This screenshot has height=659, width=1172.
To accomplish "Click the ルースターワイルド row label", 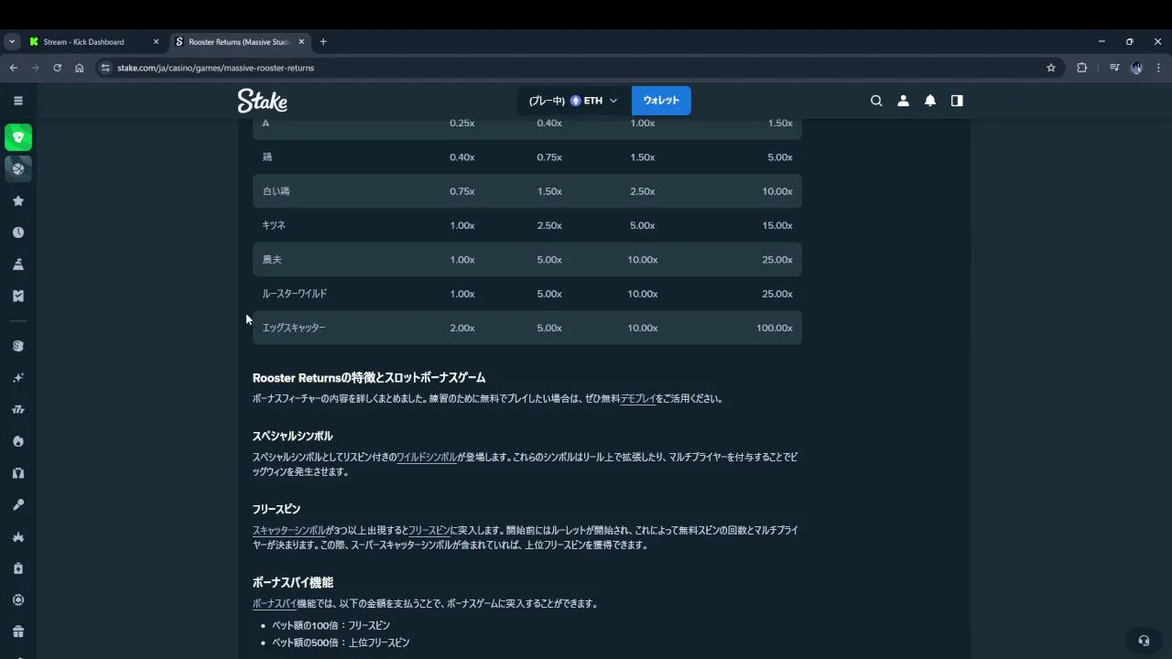I will [295, 294].
